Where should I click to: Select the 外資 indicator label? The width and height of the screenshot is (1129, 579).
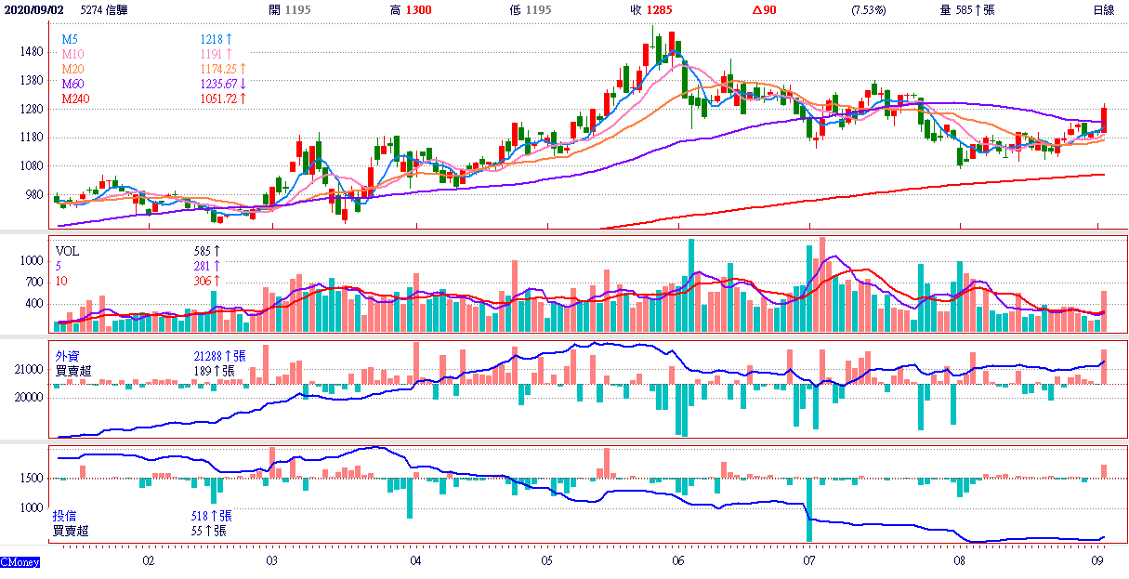[x=67, y=356]
